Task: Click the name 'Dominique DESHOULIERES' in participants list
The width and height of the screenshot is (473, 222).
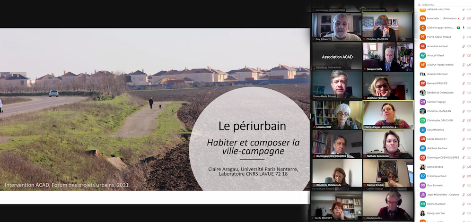Action: coord(443,158)
